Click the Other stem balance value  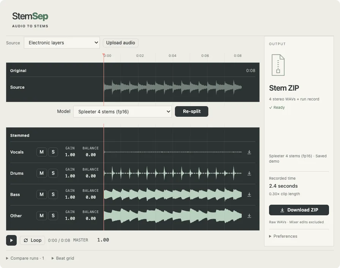pos(91,218)
